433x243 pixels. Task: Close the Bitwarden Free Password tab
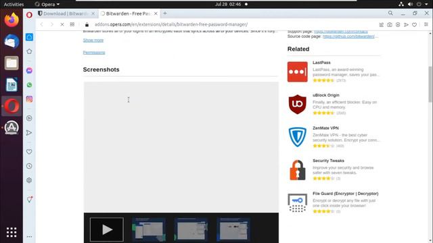click(x=156, y=13)
